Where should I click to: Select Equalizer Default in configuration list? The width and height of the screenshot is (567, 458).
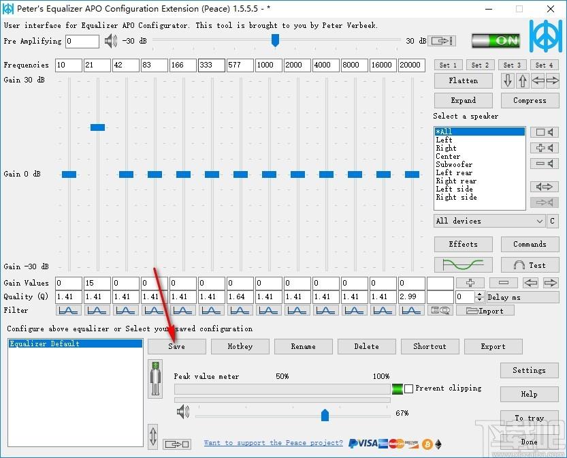click(75, 343)
